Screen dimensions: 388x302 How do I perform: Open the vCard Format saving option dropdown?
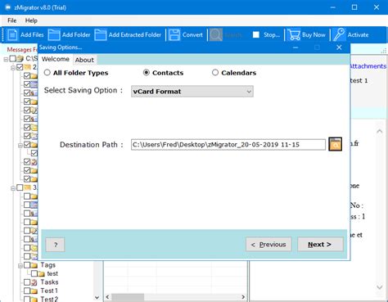click(x=192, y=92)
